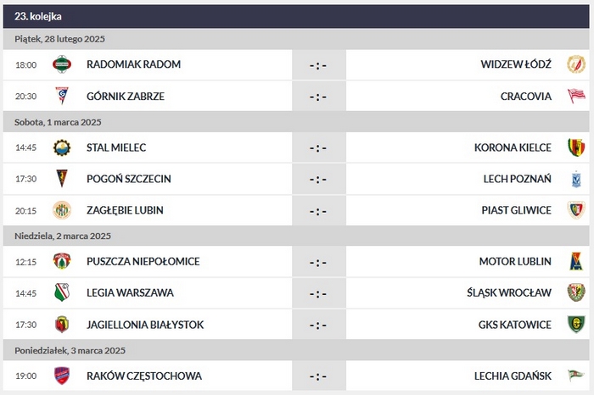Click the Raków Częstochowa club crest

[x=62, y=376]
